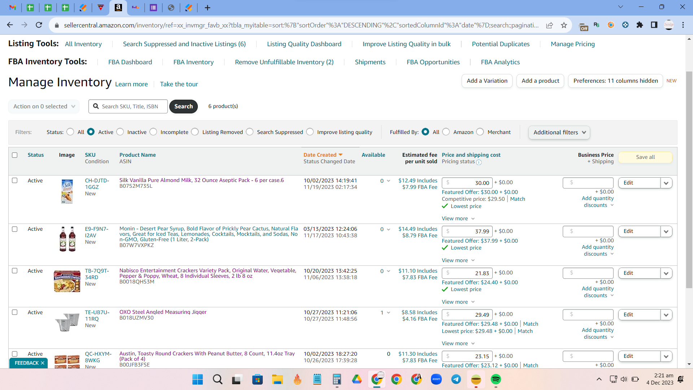Go to FBA Shipments
Image resolution: width=693 pixels, height=390 pixels.
click(370, 62)
